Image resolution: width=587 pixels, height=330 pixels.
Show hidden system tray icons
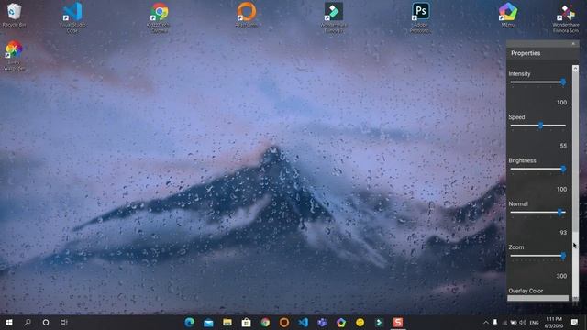point(486,322)
